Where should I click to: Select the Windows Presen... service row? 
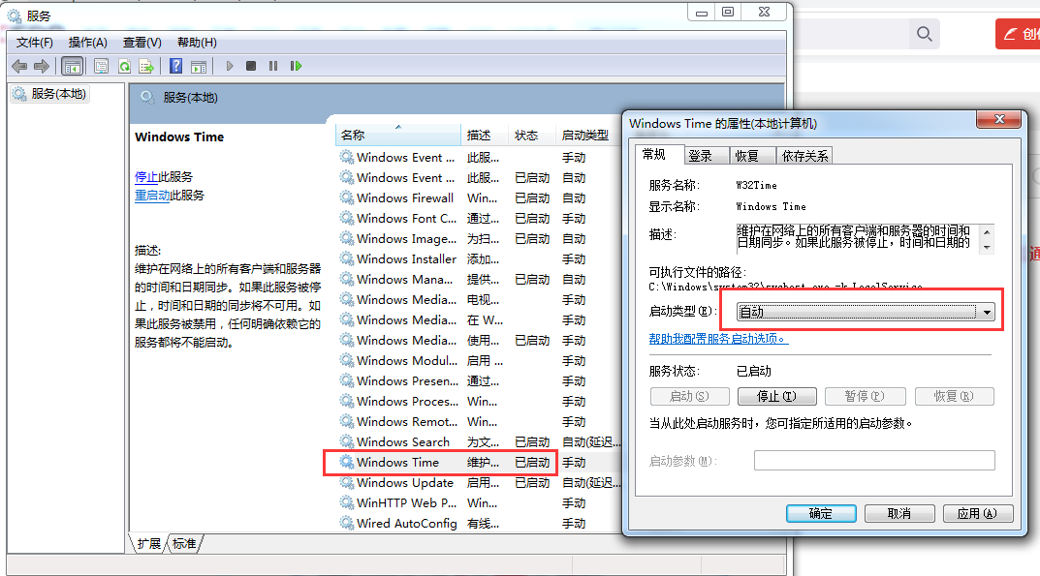(x=481, y=381)
